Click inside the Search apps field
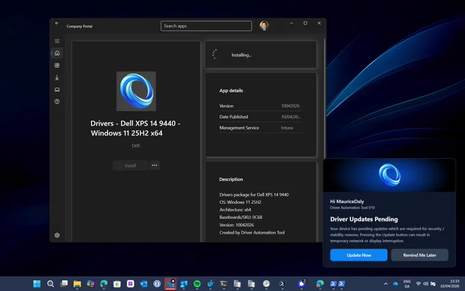 (x=206, y=26)
